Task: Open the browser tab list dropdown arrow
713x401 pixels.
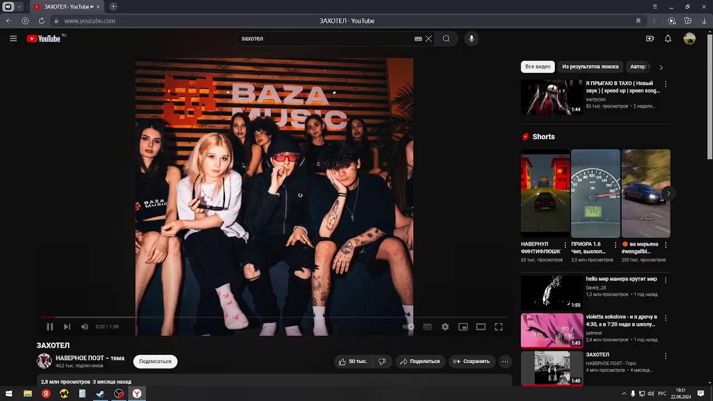Action: pos(20,7)
